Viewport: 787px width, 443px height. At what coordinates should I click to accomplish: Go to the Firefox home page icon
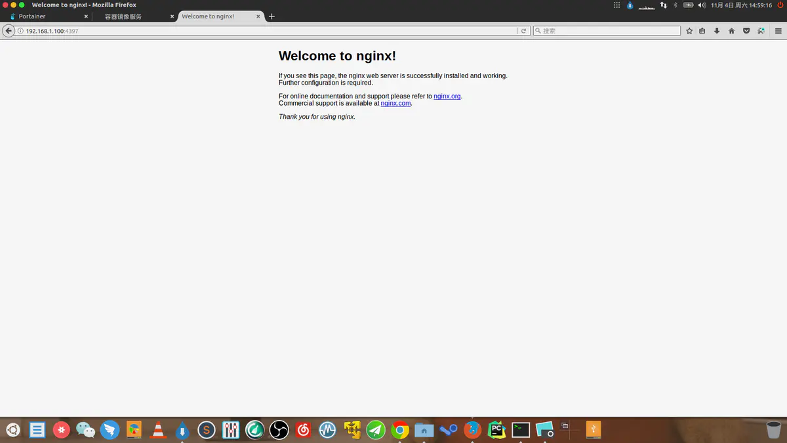point(731,31)
